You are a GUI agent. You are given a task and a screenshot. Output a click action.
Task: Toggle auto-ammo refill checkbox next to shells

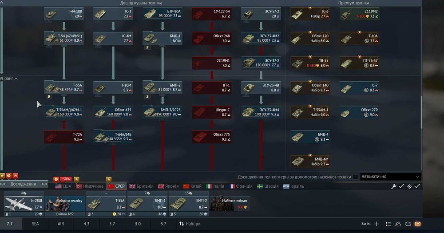(x=417, y=186)
